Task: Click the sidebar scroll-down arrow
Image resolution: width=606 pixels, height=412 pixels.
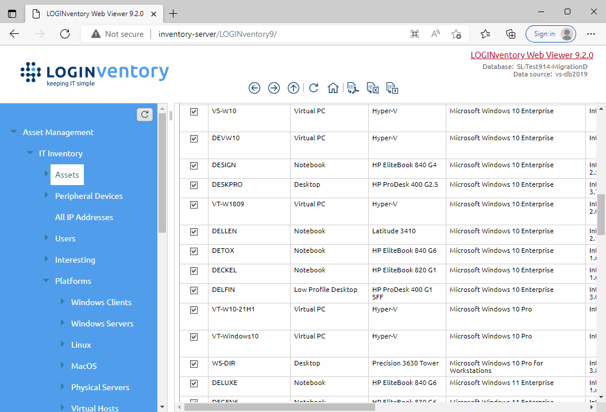Action: [x=163, y=407]
